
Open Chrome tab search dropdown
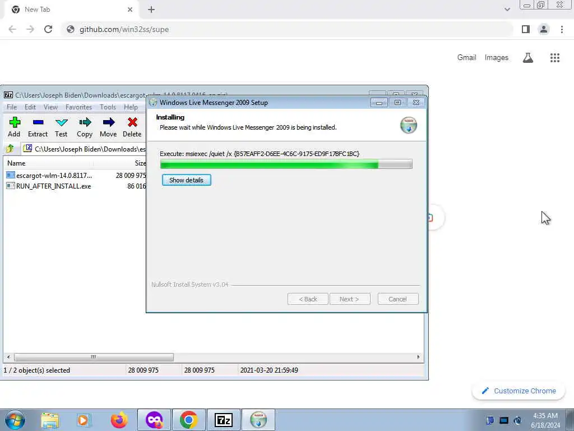pyautogui.click(x=507, y=10)
